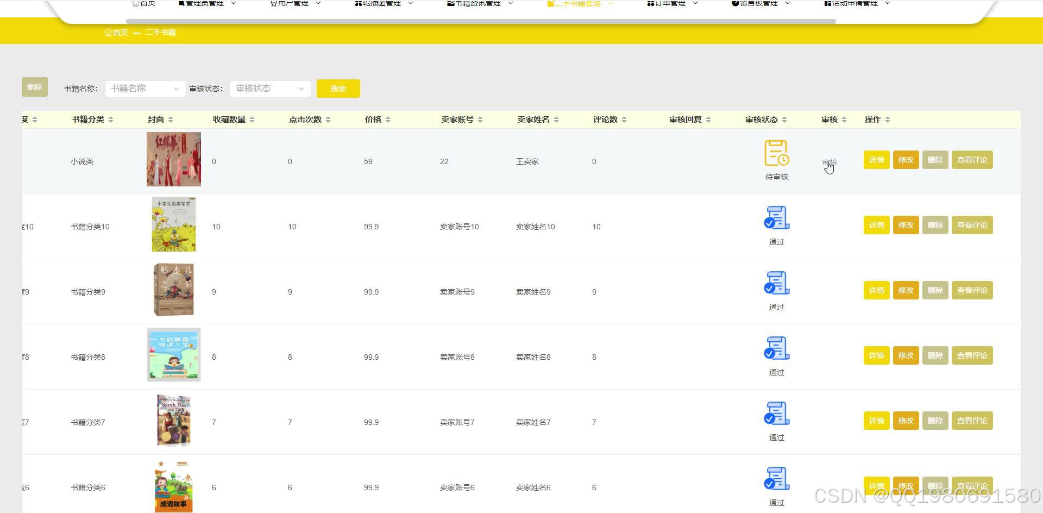Click 删除 for 卖家账号8 row
Image resolution: width=1043 pixels, height=513 pixels.
click(x=935, y=355)
